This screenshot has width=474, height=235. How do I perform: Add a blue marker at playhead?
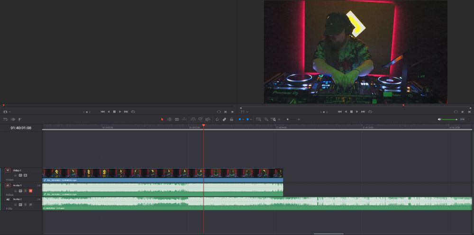coord(247,119)
